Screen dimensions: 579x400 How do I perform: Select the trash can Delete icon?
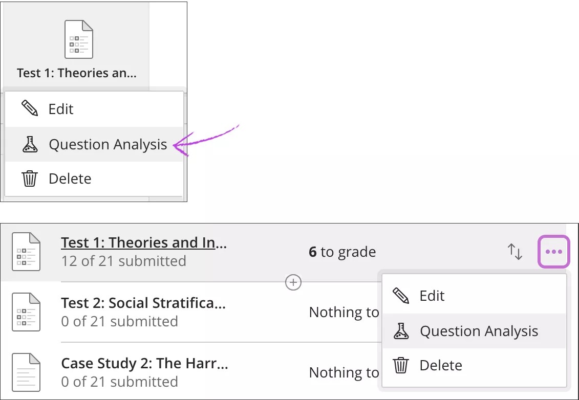(30, 179)
